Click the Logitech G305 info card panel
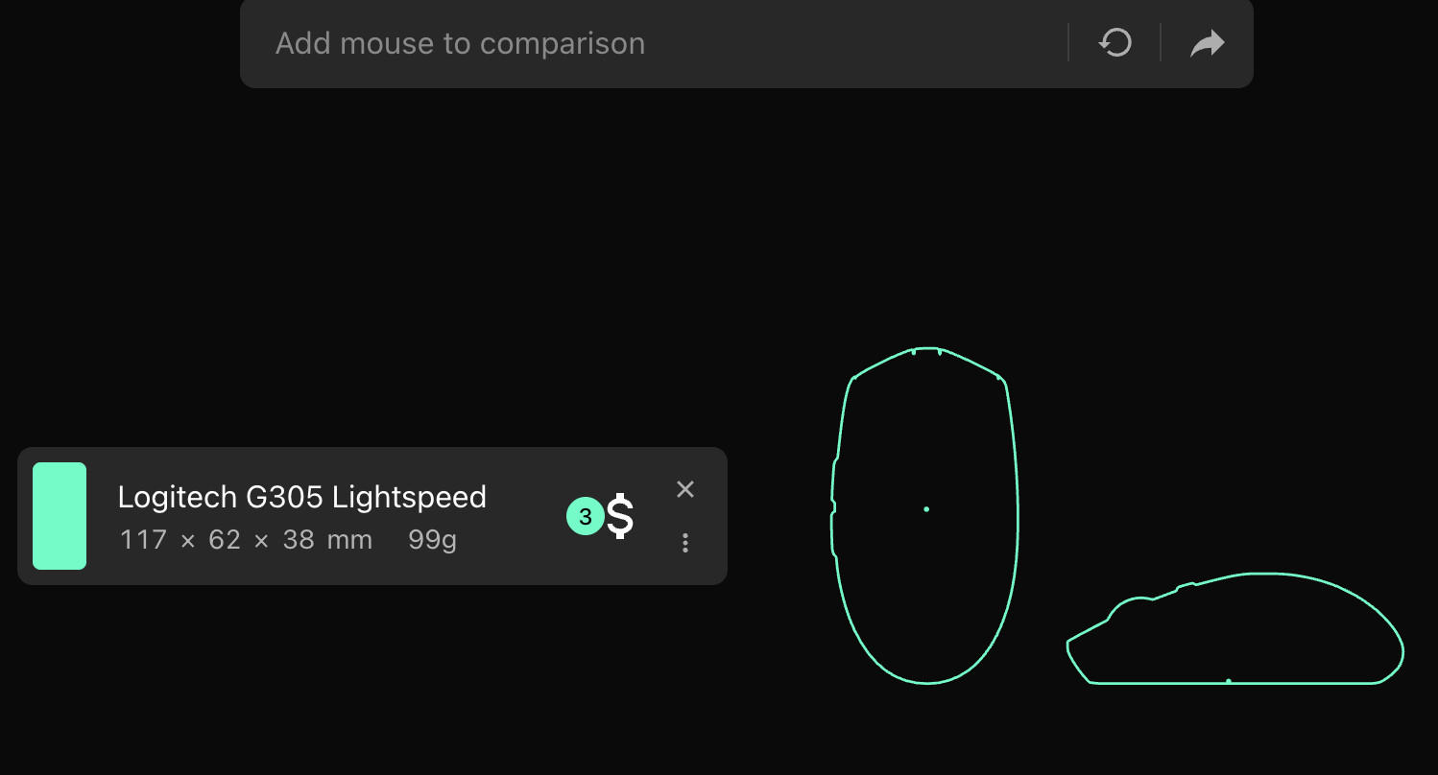This screenshot has height=775, width=1438. [372, 516]
